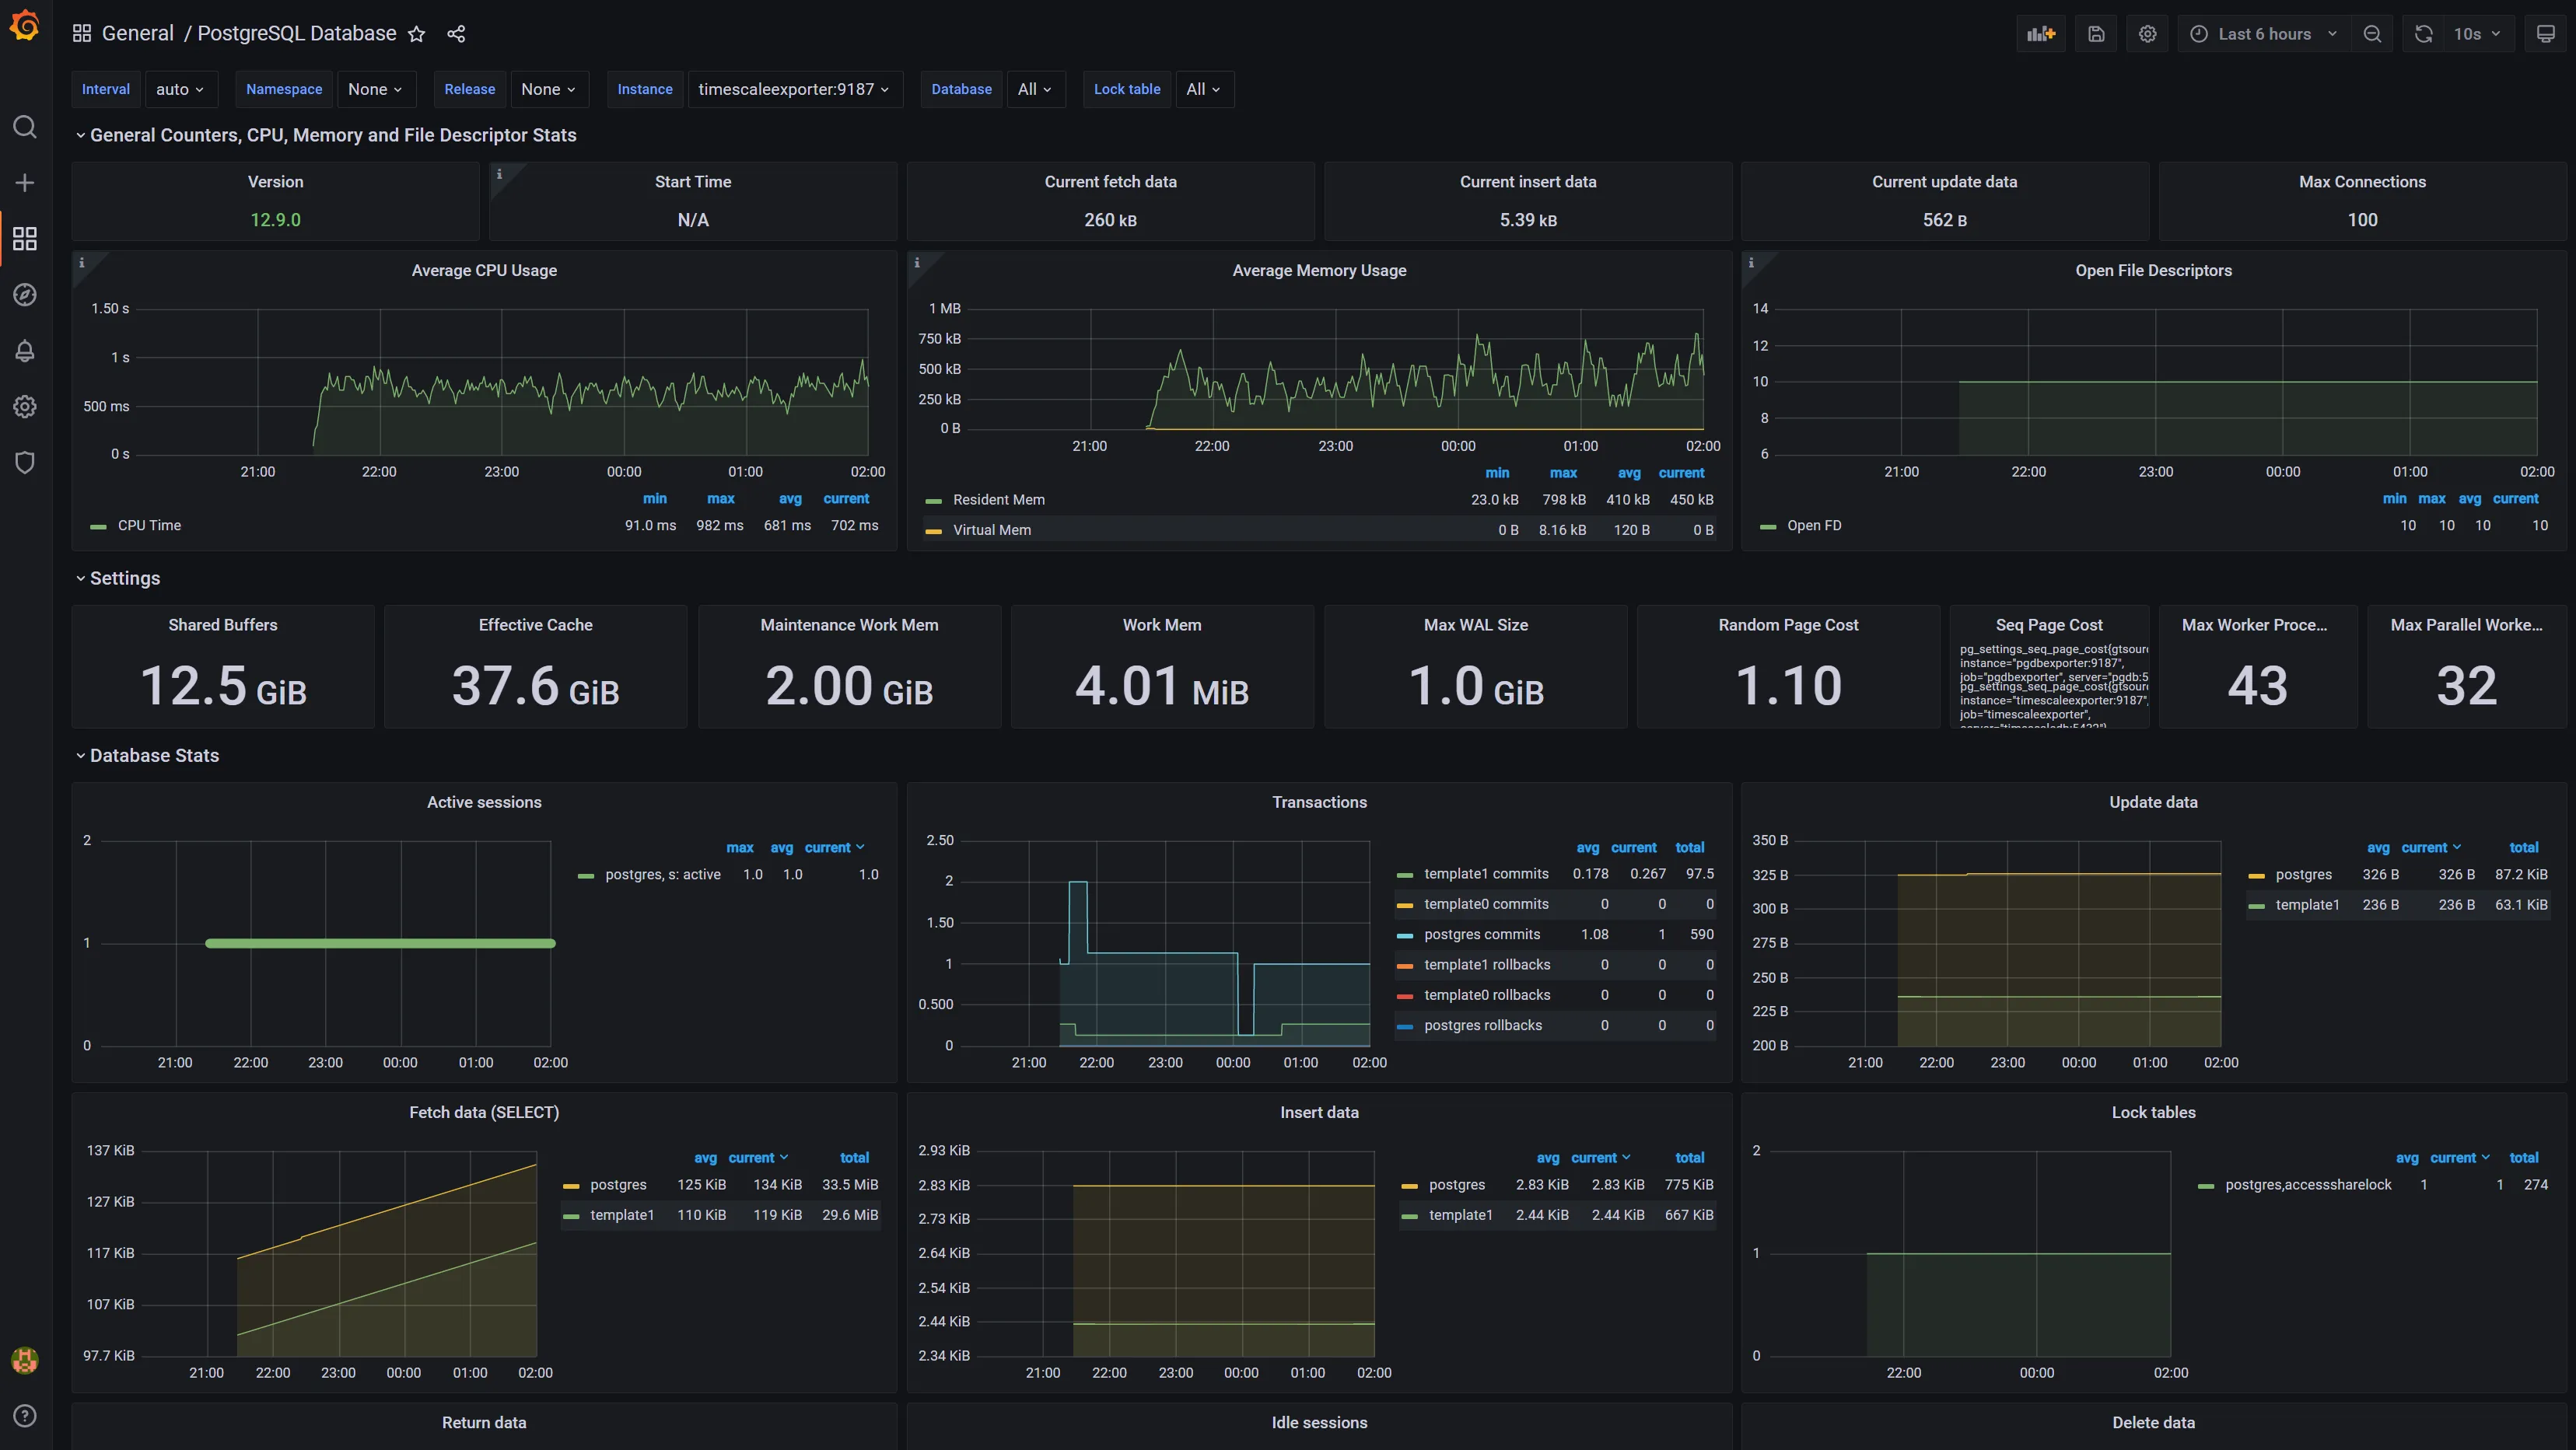Share the dashboard via share icon
This screenshot has width=2576, height=1450.
click(456, 34)
